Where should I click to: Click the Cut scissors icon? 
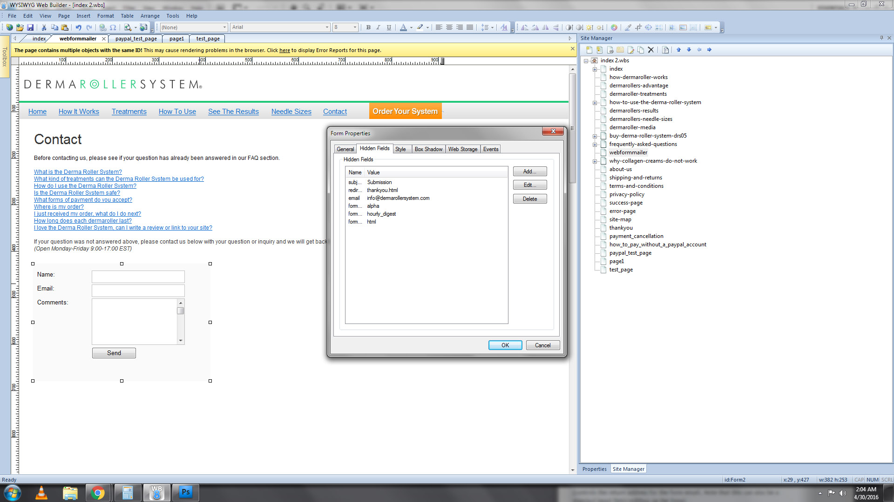(x=44, y=27)
